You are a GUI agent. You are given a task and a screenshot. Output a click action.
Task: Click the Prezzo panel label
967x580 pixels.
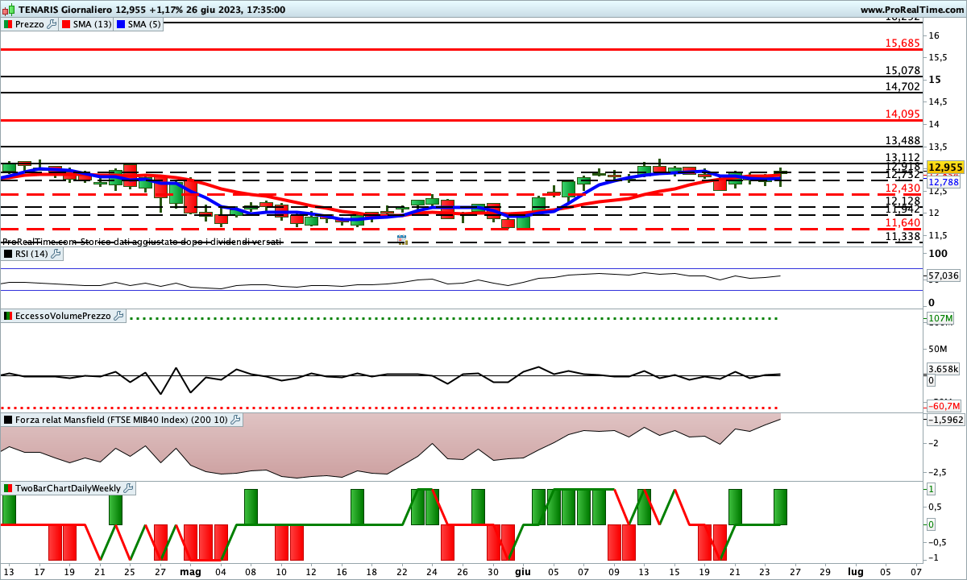(30, 24)
